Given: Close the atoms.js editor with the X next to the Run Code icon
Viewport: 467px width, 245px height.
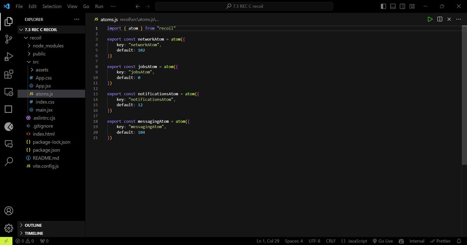Looking at the screenshot, I should (x=449, y=19).
